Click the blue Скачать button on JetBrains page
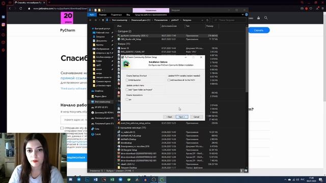This screenshot has height=183, width=326. pyautogui.click(x=259, y=30)
